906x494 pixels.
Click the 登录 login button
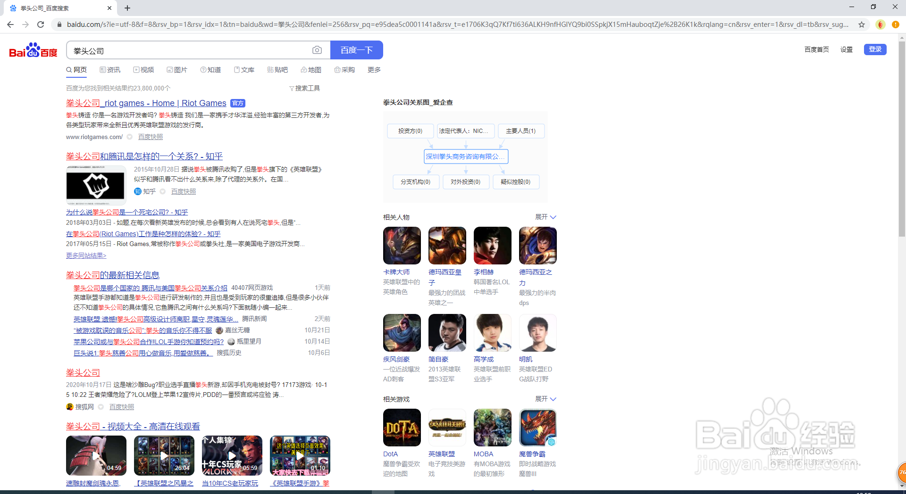(875, 49)
